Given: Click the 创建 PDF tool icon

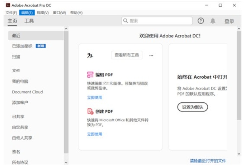Looking at the screenshot, I should 90,111.
